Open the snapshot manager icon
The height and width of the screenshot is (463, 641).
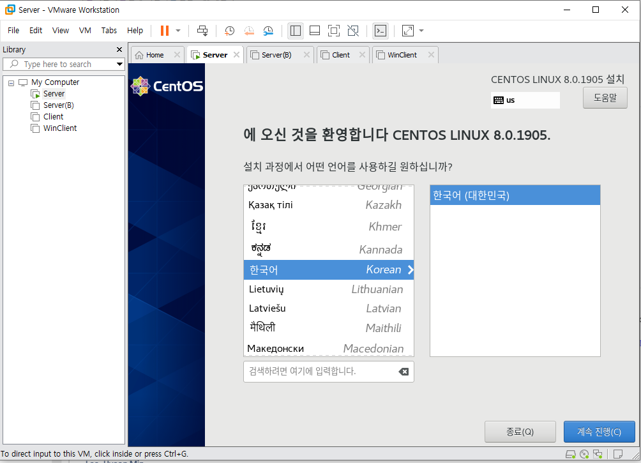268,31
